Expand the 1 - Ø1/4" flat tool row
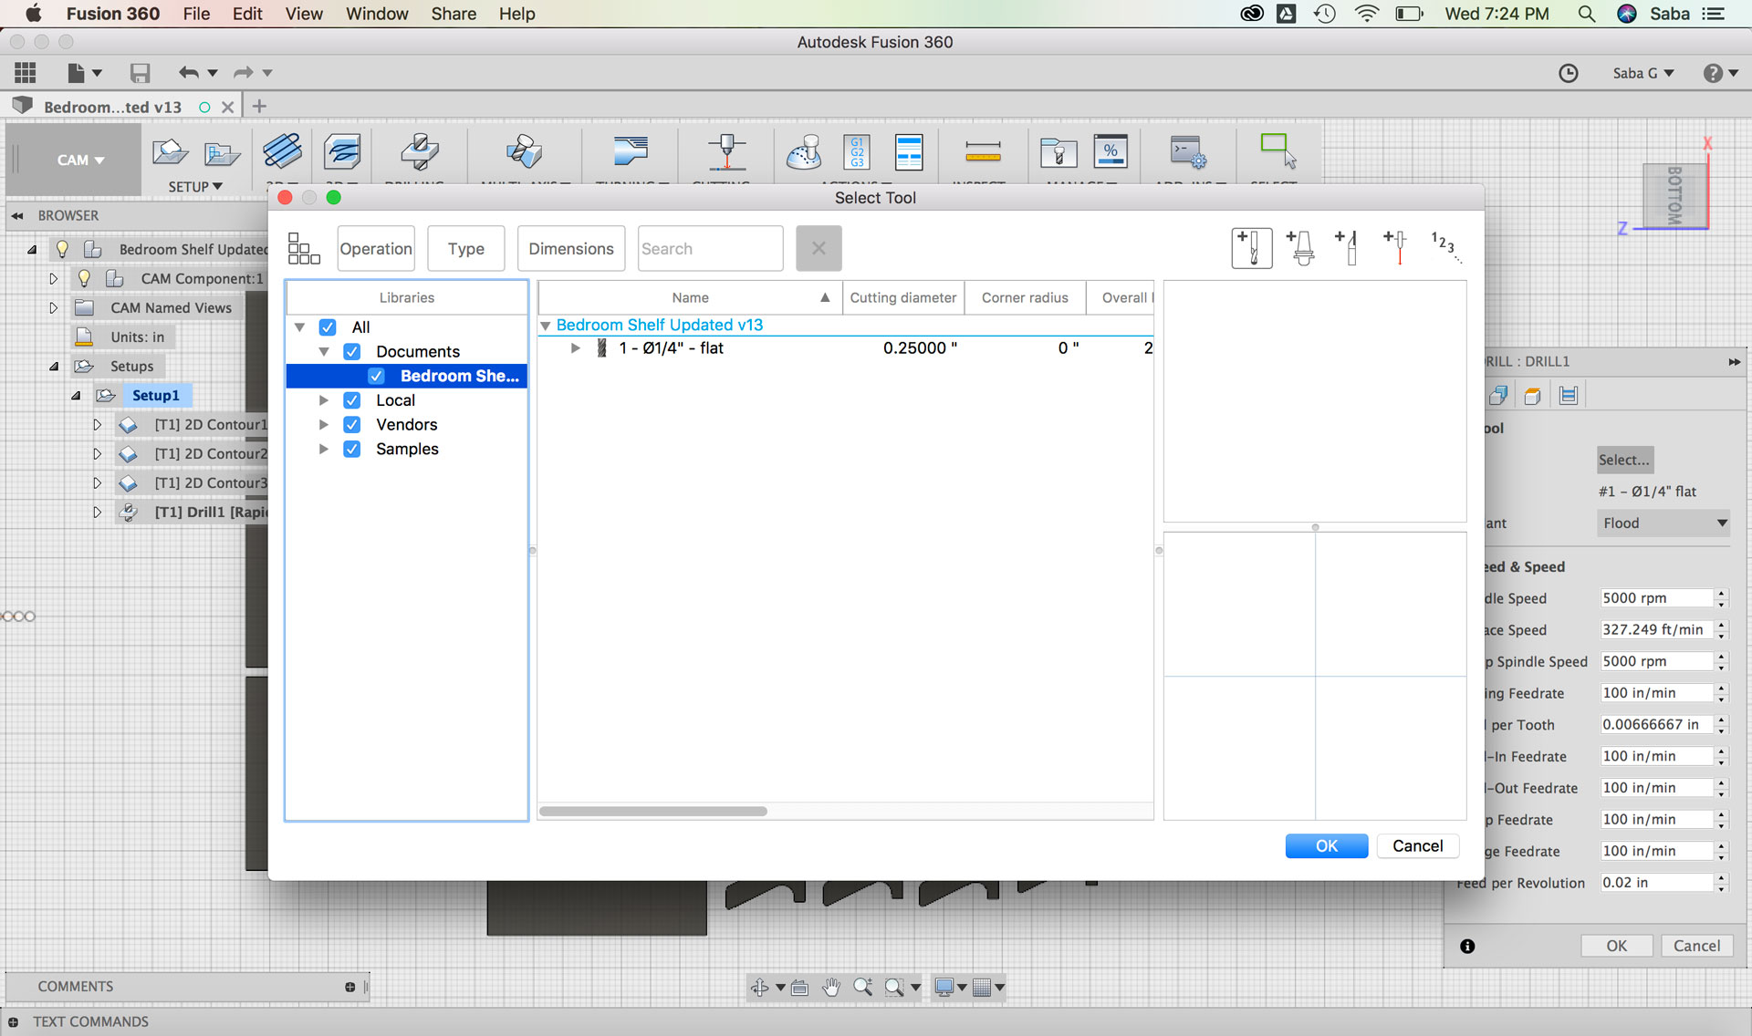Viewport: 1752px width, 1036px height. (x=575, y=348)
